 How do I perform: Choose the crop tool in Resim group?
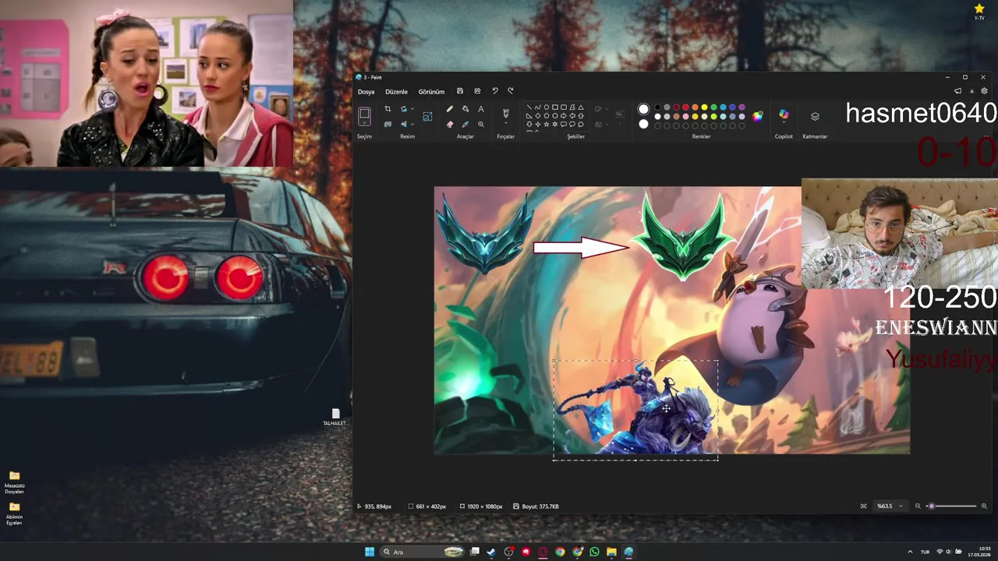[388, 109]
